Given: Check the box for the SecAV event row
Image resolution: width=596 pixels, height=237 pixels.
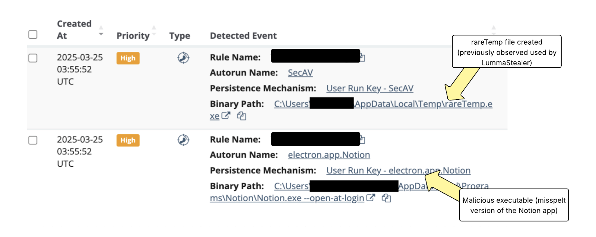Looking at the screenshot, I should [x=33, y=58].
